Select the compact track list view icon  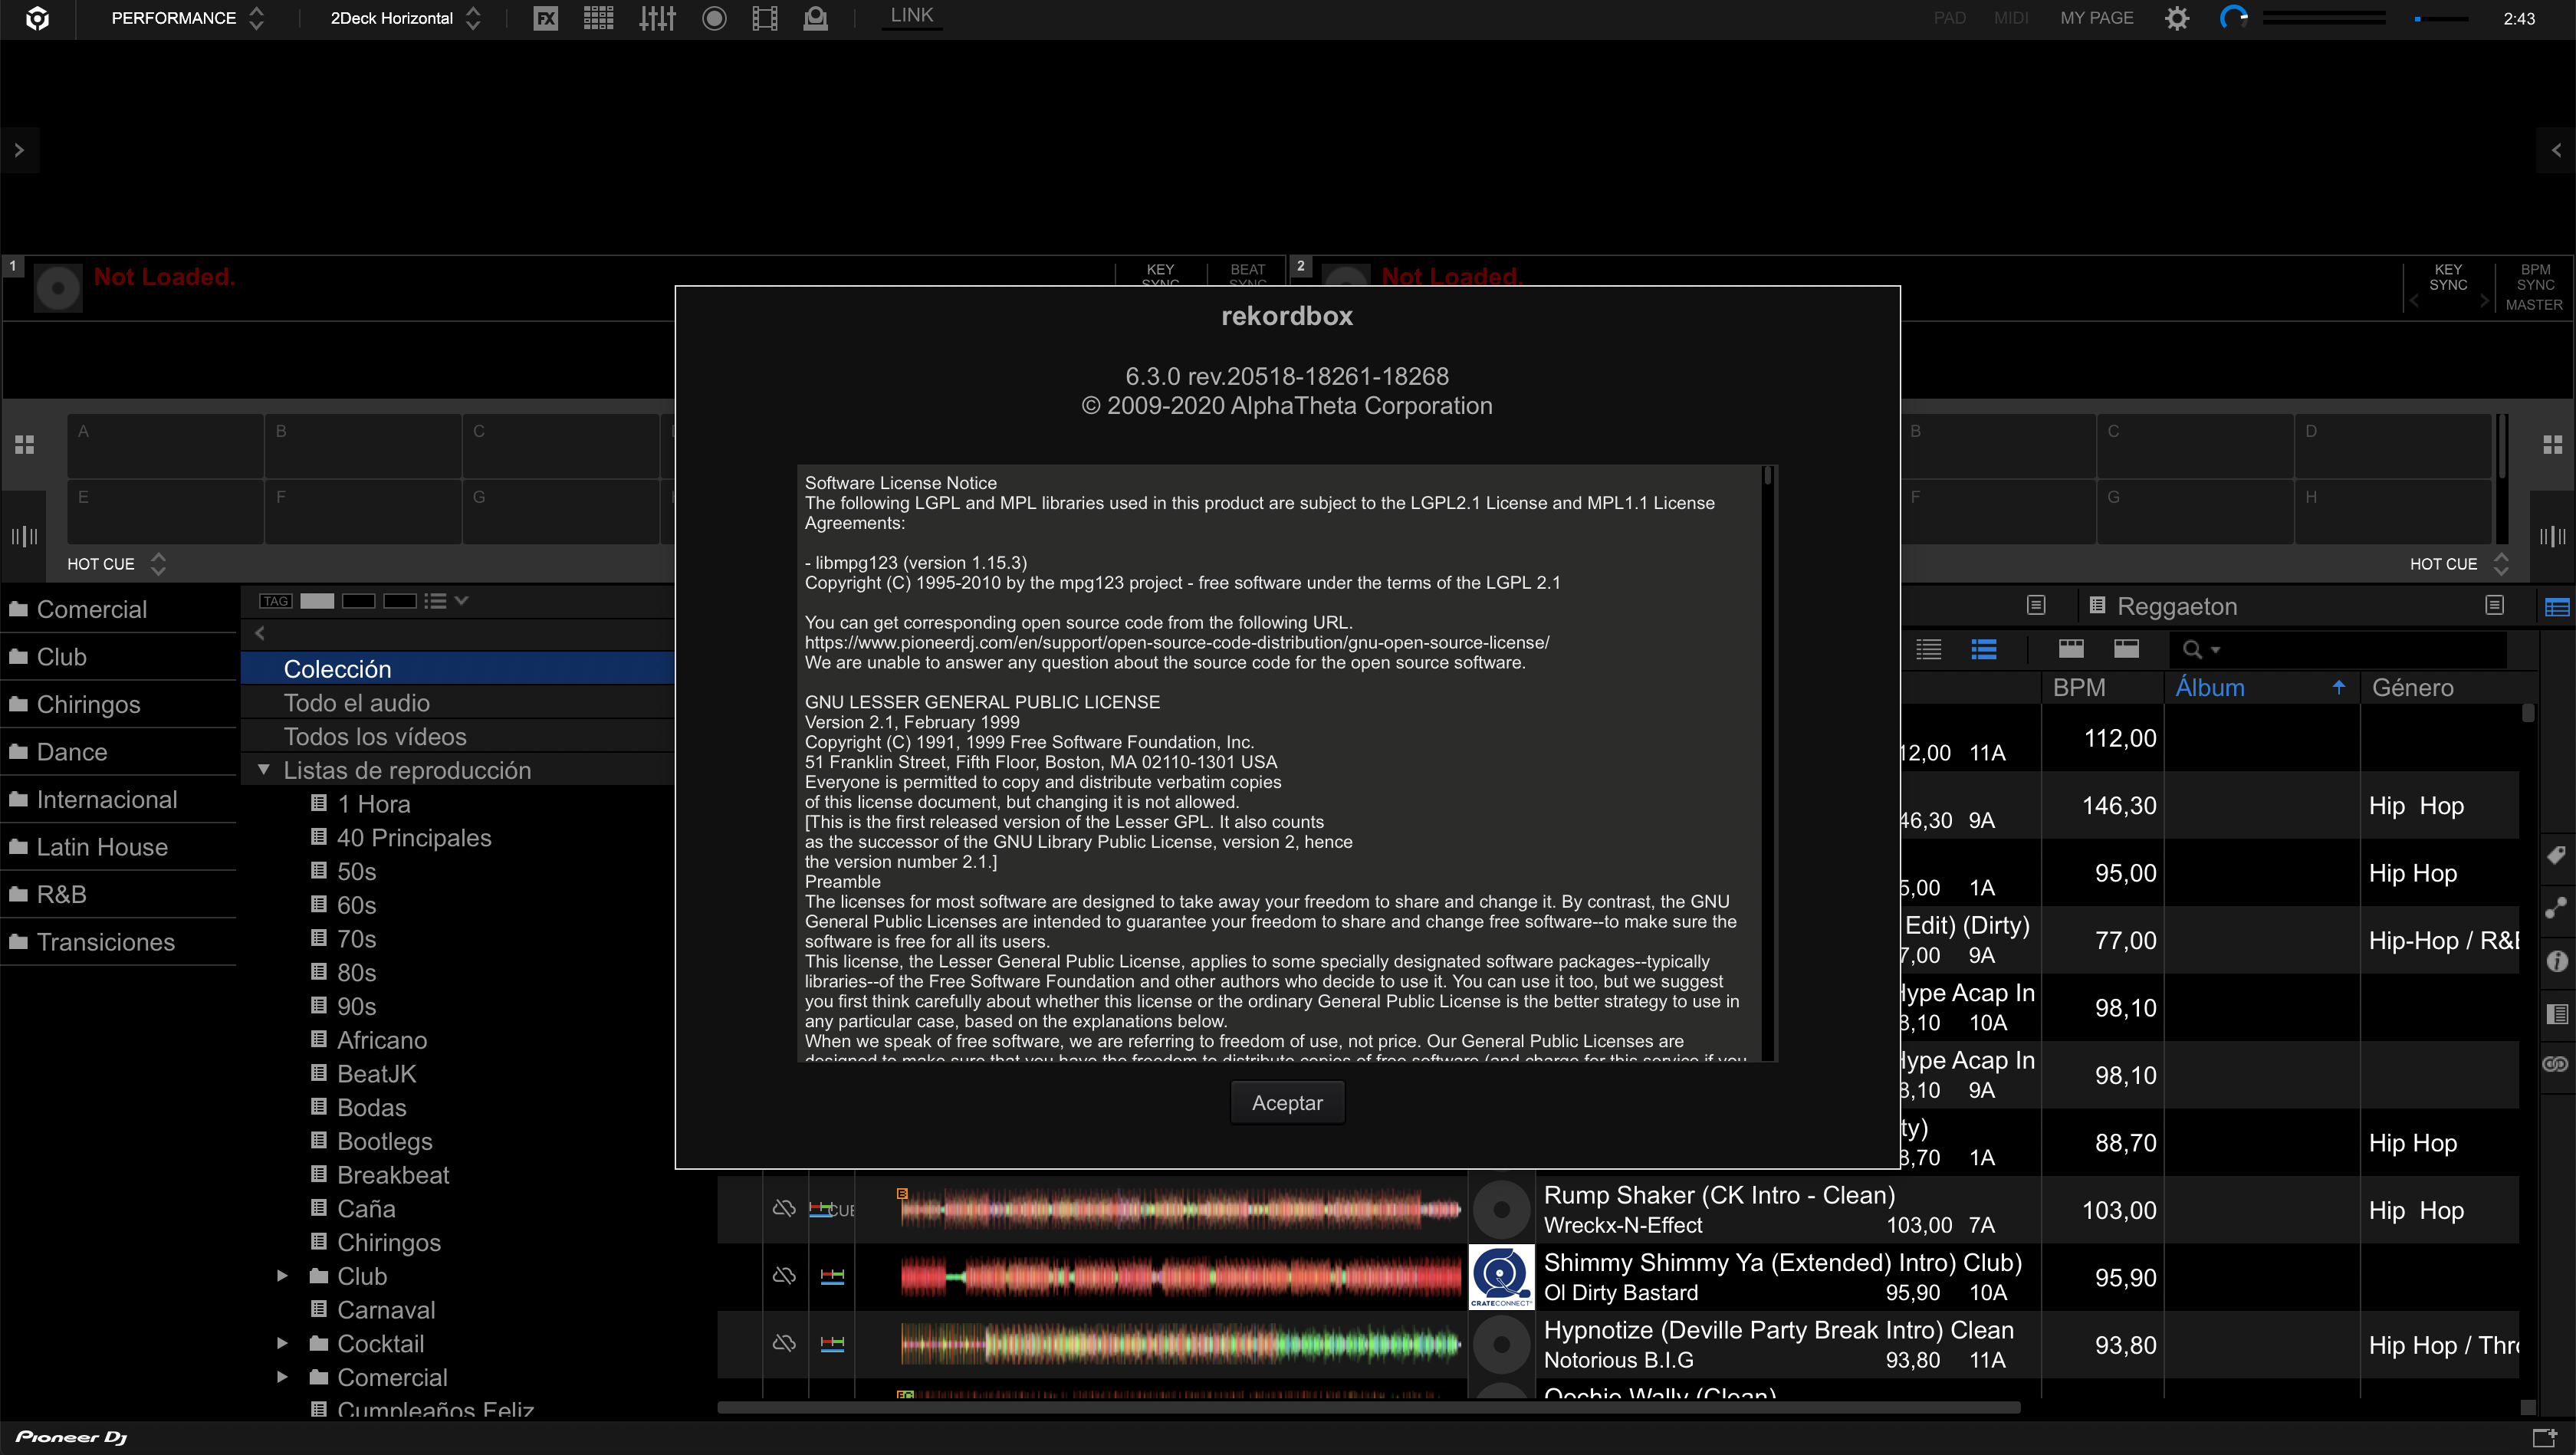(1929, 649)
